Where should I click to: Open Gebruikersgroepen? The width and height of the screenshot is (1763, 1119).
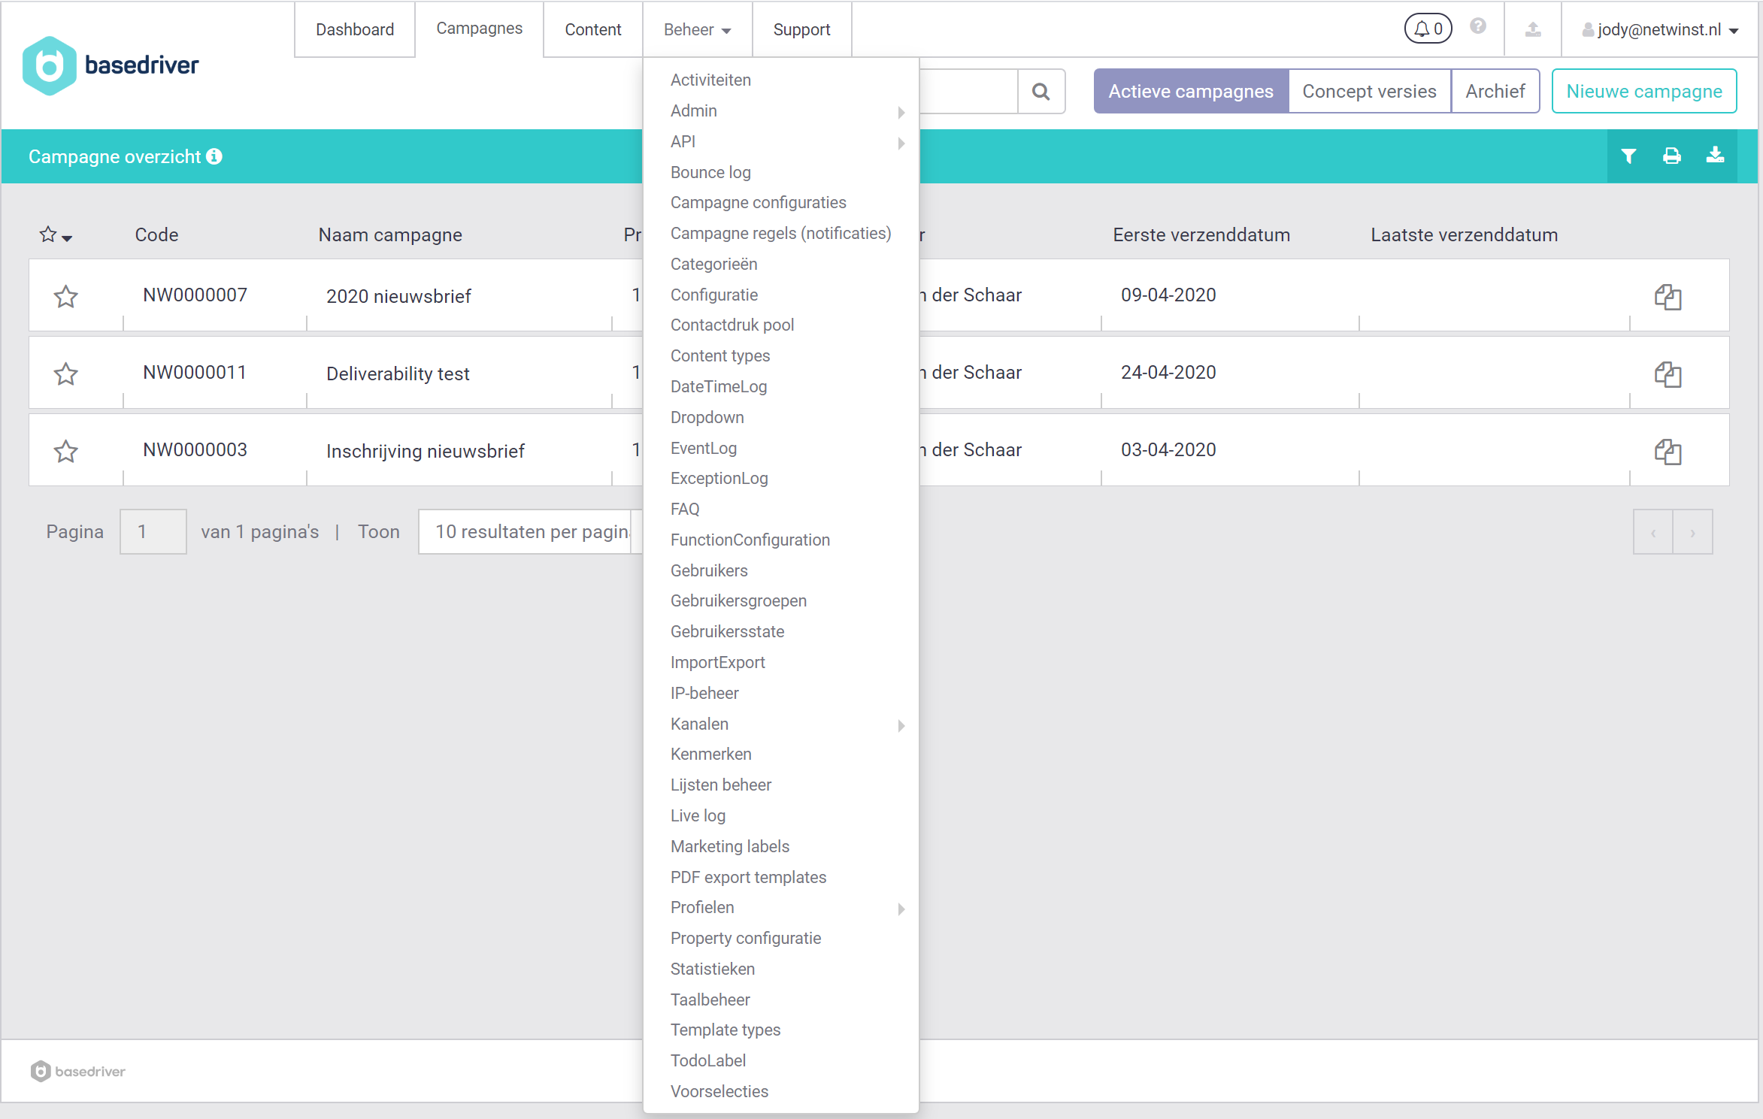[x=738, y=601]
